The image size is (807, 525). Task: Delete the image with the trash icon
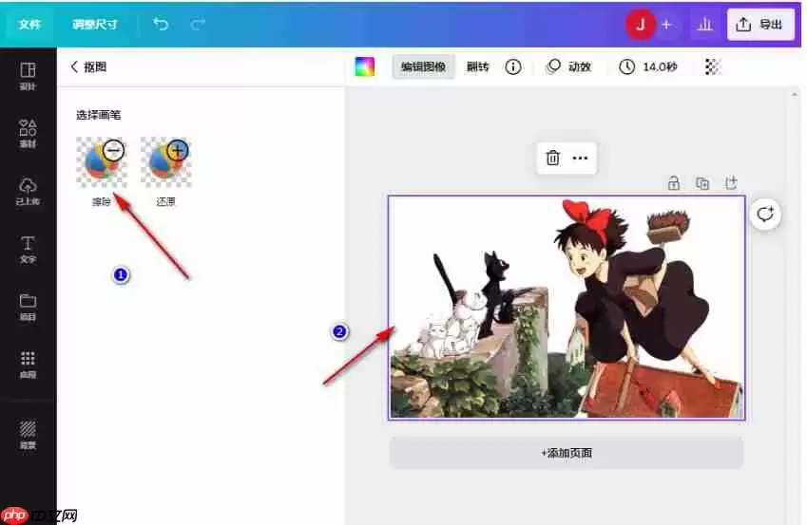pyautogui.click(x=553, y=158)
